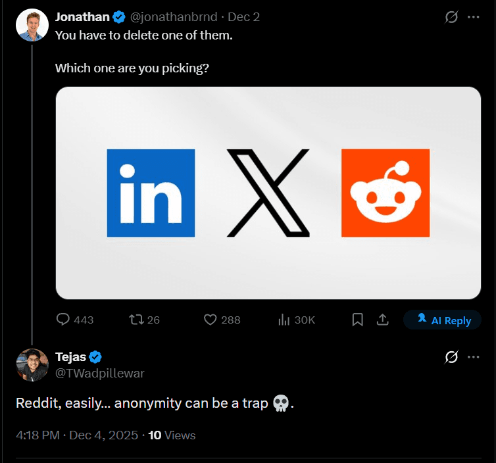Viewport: 496px width, 463px height.
Task: Open view analytics showing 30K
Action: 285,320
